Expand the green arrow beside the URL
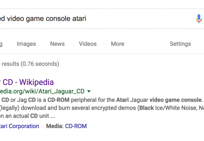204x141 pixels. pyautogui.click(x=89, y=91)
